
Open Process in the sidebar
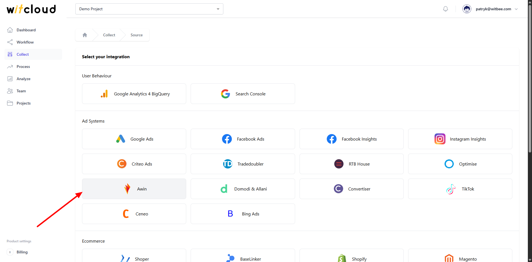coord(33,67)
